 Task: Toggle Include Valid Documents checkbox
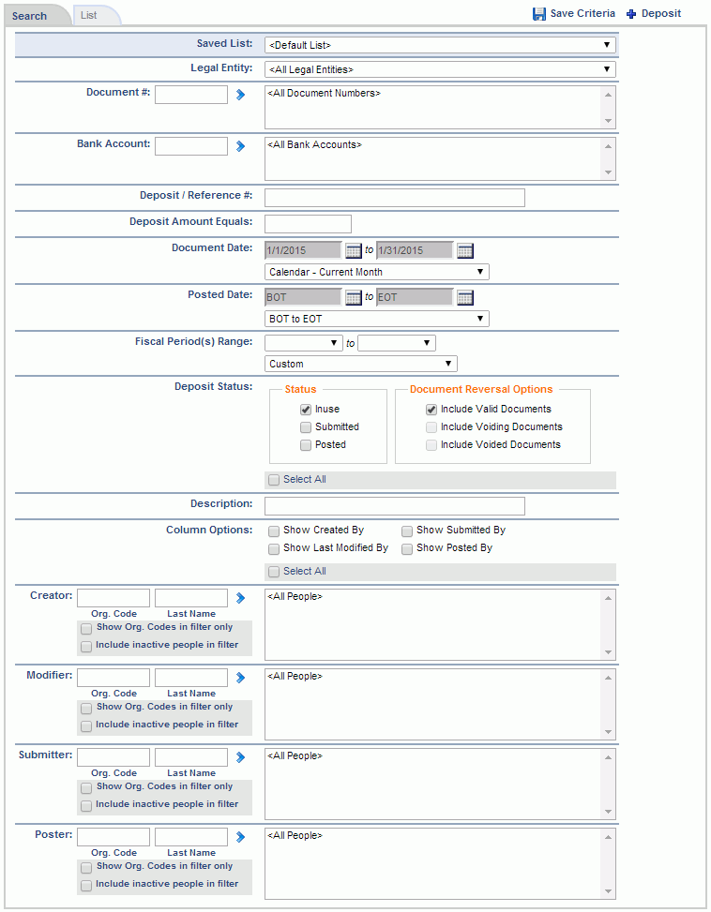tap(431, 410)
